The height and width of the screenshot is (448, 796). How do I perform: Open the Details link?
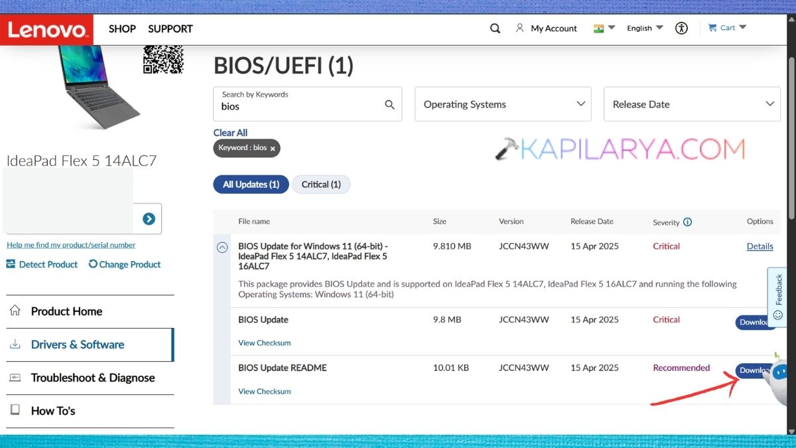point(760,246)
